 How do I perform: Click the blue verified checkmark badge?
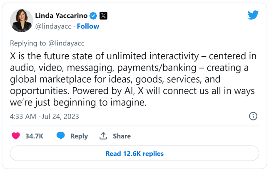point(94,16)
